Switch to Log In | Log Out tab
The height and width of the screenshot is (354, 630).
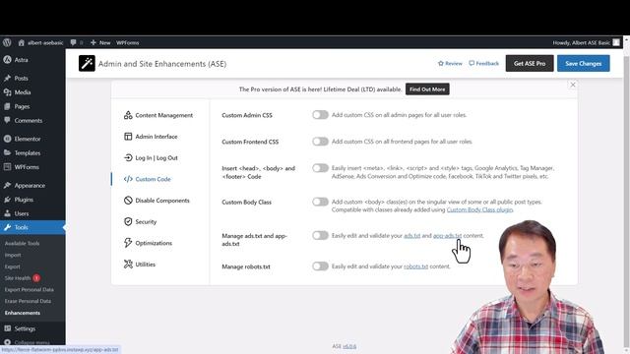(151, 157)
